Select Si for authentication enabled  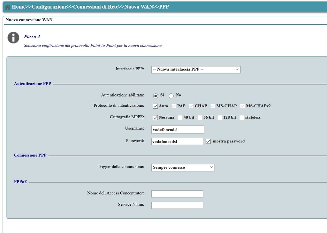pos(156,96)
